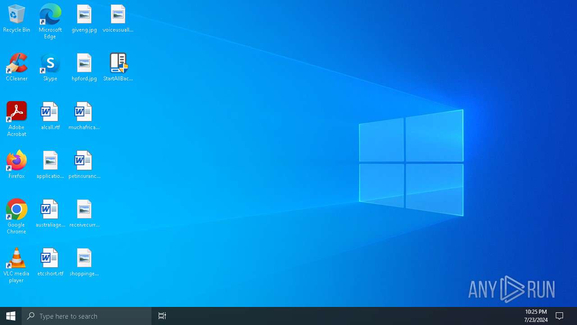Select the petinsuranc... Word document
This screenshot has height=325, width=577.
84,165
